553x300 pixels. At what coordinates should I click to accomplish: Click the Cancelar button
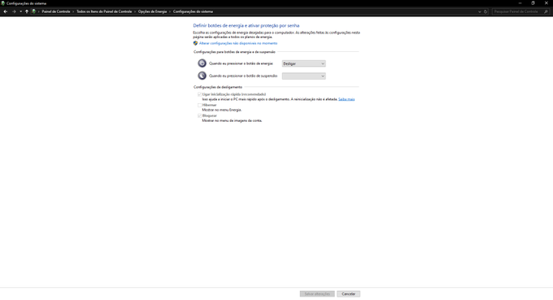tap(348, 294)
